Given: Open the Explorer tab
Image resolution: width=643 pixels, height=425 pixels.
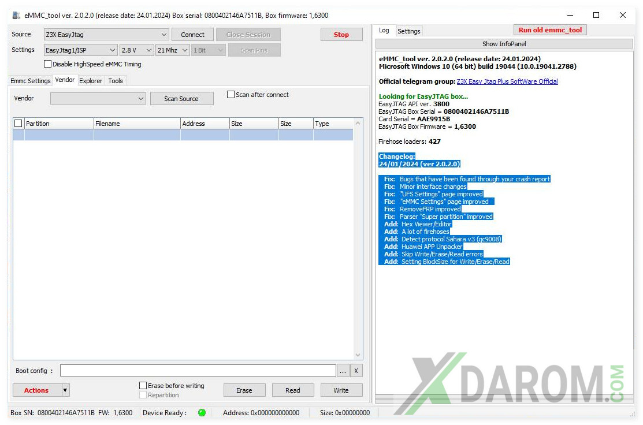Looking at the screenshot, I should click(x=91, y=81).
